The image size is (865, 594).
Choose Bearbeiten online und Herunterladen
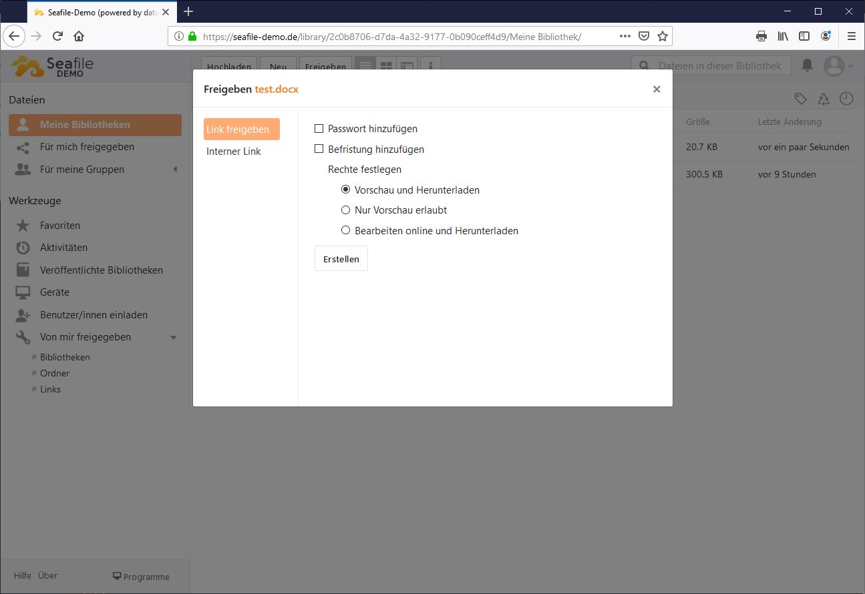[345, 230]
